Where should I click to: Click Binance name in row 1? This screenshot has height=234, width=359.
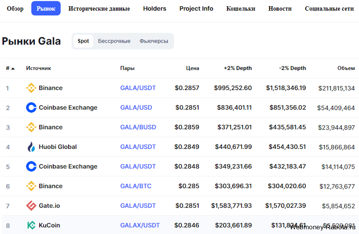click(50, 88)
